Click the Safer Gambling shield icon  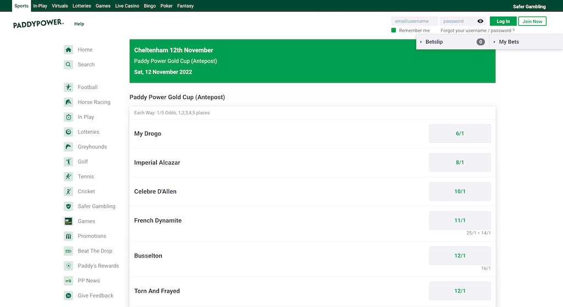click(68, 206)
